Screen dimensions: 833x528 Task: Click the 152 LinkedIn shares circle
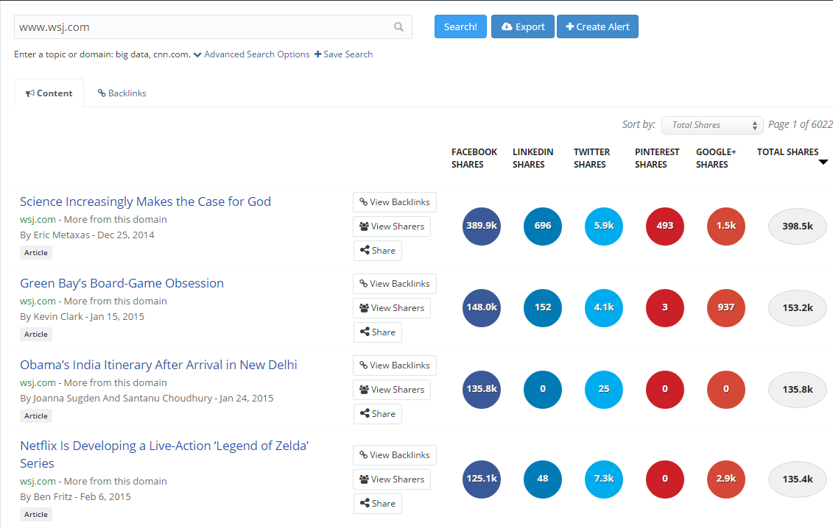pyautogui.click(x=543, y=308)
